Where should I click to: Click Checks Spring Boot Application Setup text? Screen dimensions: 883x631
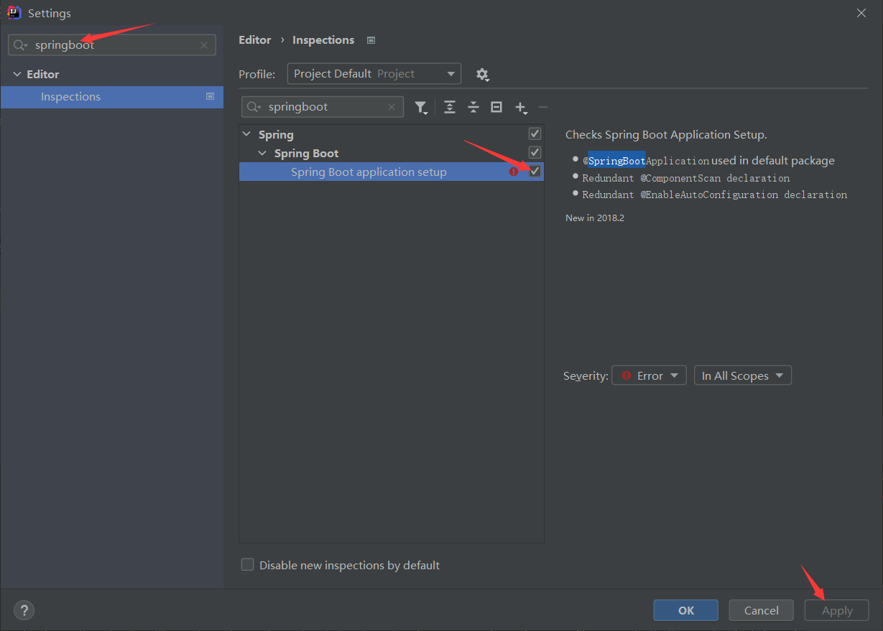tap(666, 135)
